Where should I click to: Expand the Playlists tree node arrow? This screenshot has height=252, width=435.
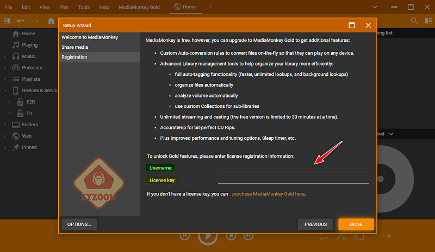(x=5, y=79)
